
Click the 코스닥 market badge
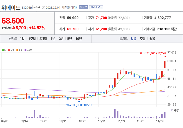[x=37, y=7]
